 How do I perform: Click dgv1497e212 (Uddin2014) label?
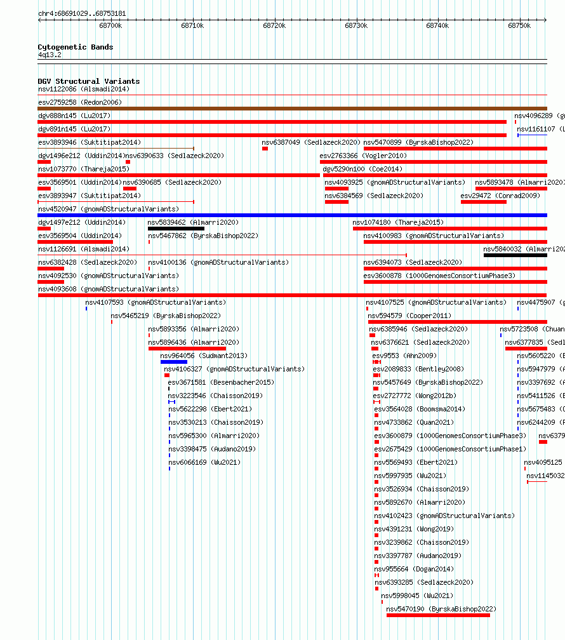[x=82, y=222]
